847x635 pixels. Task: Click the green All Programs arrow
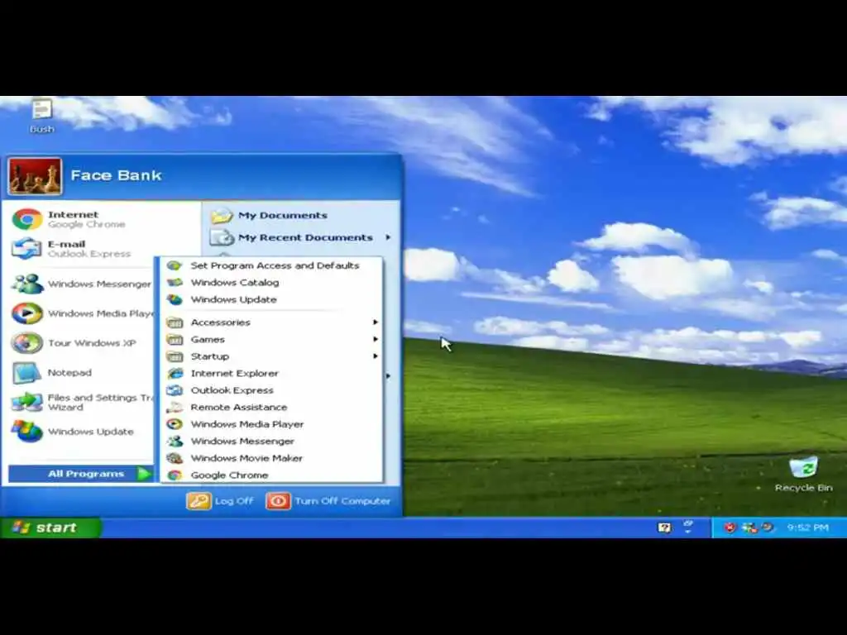(x=144, y=474)
